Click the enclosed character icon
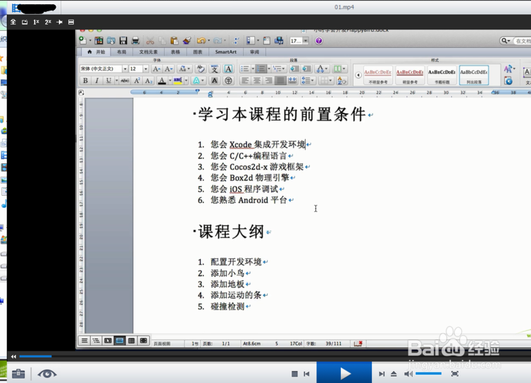The image size is (531, 383). point(229,80)
